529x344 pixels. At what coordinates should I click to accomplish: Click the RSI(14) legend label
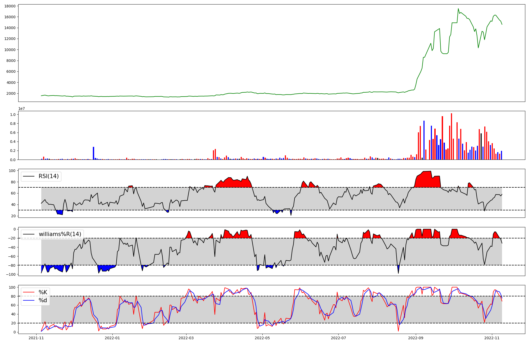click(49, 176)
